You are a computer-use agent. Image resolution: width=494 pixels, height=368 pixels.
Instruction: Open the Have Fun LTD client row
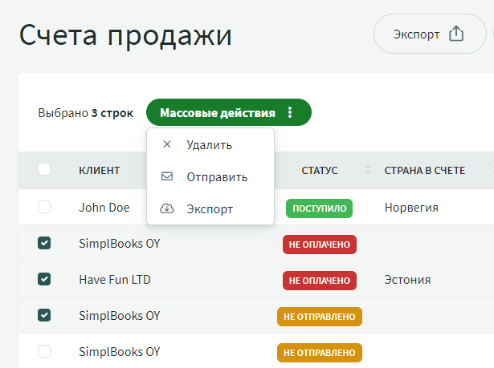115,279
